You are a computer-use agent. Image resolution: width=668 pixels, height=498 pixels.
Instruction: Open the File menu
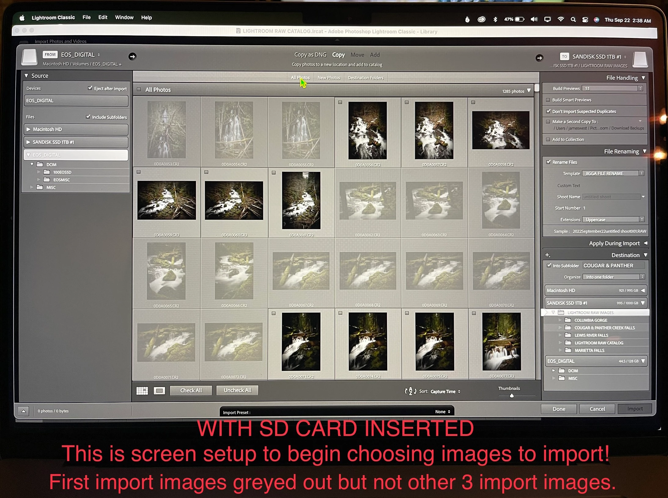87,17
